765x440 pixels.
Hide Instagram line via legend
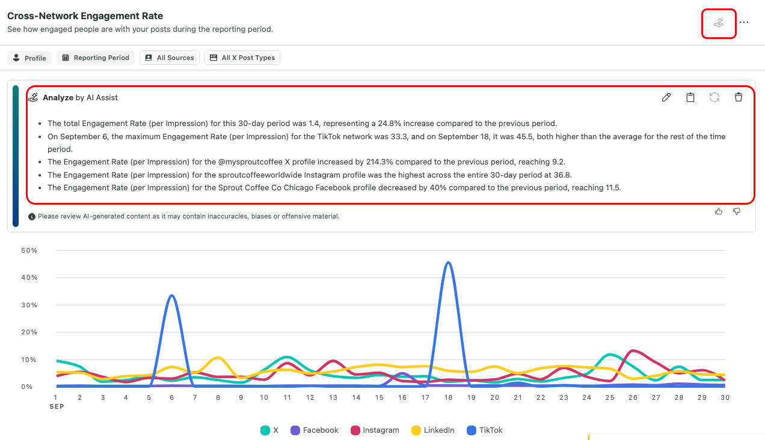pyautogui.click(x=375, y=430)
